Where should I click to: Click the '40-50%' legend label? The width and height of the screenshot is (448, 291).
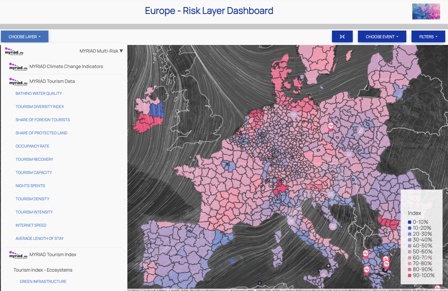pyautogui.click(x=422, y=246)
